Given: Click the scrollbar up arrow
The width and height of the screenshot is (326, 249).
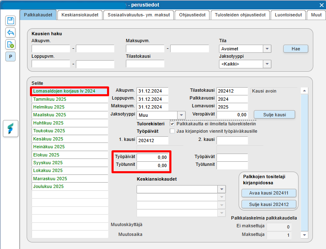Looking at the screenshot, I should click(304, 91).
